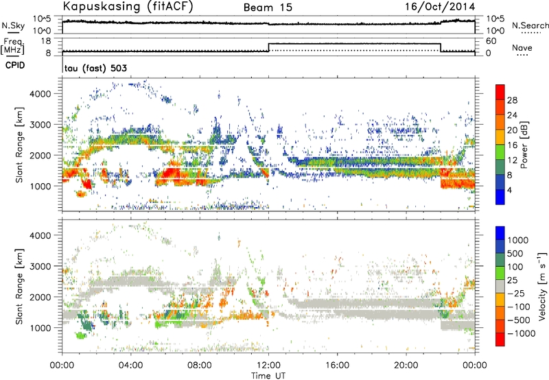Pick the blue swatch above 1000 m/s

[x=500, y=233]
